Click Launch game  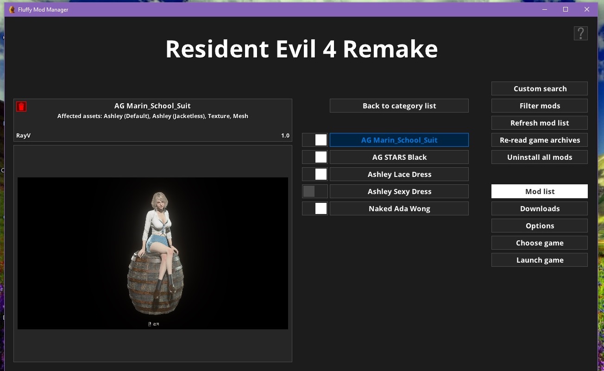[x=540, y=260]
